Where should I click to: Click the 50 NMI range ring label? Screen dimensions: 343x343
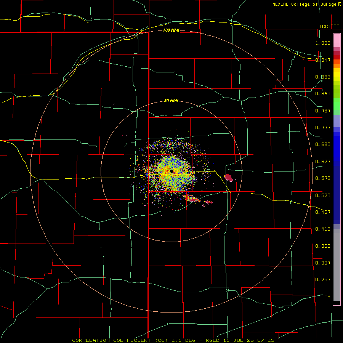click(x=171, y=101)
